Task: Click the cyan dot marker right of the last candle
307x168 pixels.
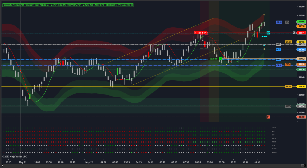Action: pos(264,45)
